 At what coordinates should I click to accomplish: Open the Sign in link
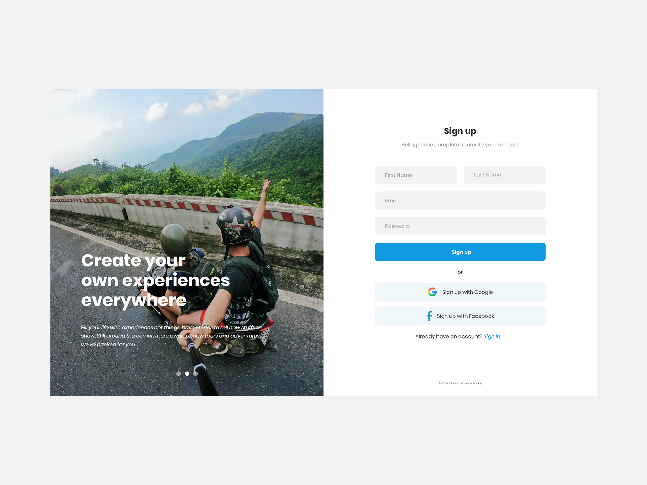point(492,336)
